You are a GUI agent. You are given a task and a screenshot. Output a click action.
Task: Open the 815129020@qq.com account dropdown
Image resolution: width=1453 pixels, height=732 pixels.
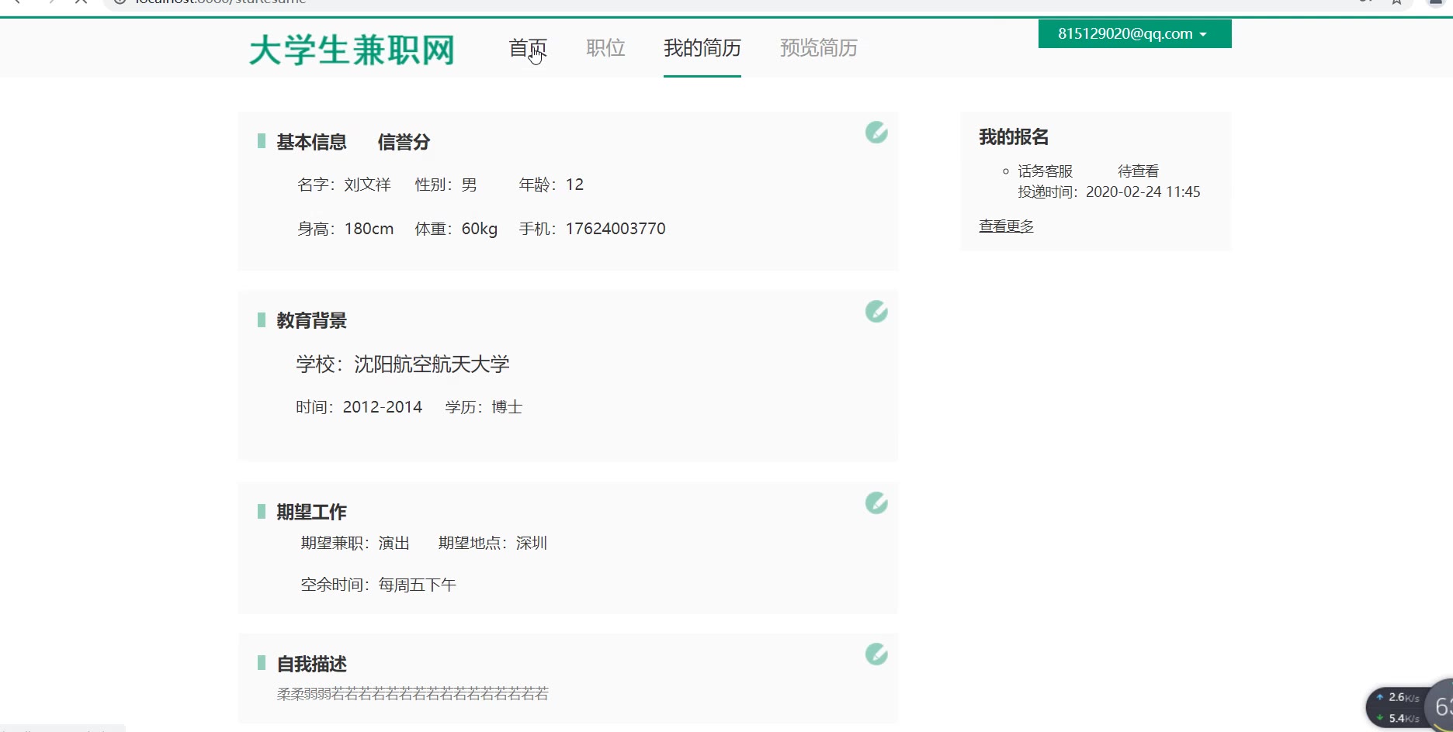[1134, 34]
